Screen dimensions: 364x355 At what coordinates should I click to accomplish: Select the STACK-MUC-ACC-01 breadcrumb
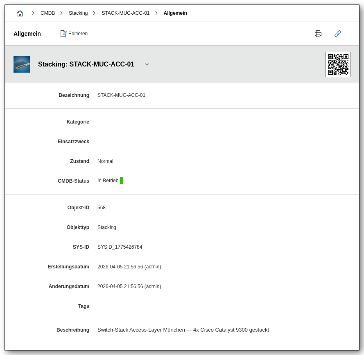(x=125, y=13)
